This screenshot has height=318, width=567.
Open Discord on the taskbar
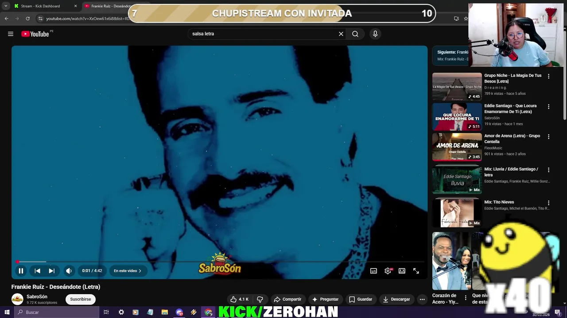click(x=179, y=312)
